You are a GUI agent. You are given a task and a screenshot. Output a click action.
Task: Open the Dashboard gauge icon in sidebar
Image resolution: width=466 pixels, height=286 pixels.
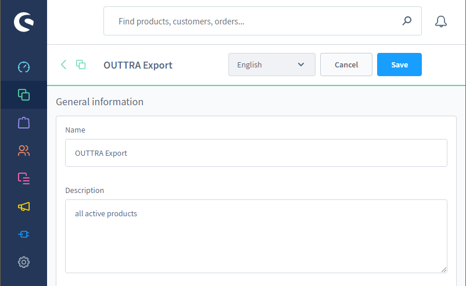pyautogui.click(x=24, y=67)
